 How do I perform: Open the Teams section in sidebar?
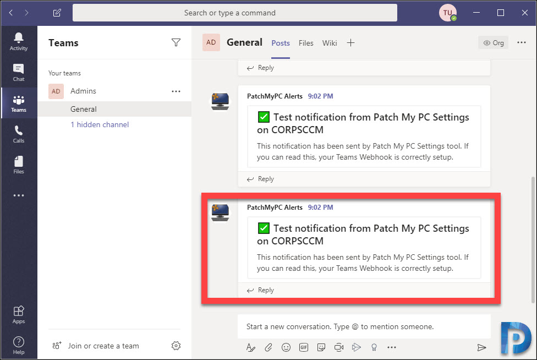click(19, 103)
